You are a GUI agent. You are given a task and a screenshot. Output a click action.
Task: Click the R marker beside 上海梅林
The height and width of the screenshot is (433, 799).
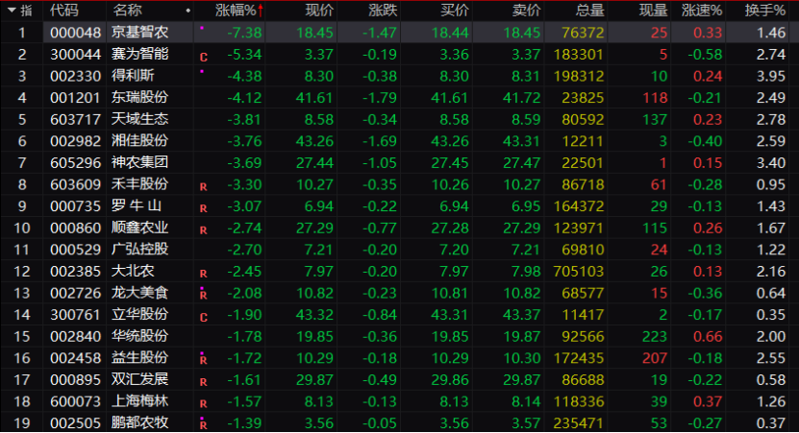click(x=203, y=404)
